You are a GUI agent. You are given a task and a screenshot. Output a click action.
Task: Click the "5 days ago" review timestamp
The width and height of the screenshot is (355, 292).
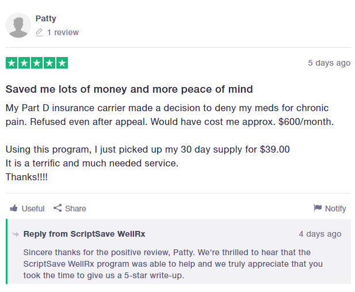(x=329, y=63)
